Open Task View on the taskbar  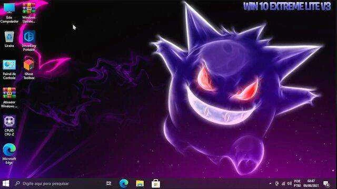109,184
